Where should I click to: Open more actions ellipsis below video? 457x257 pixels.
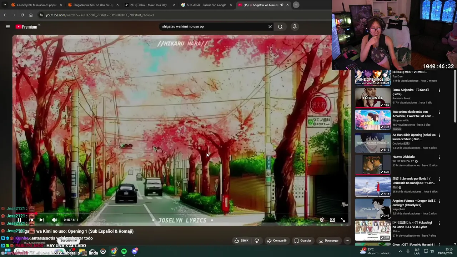(x=347, y=241)
